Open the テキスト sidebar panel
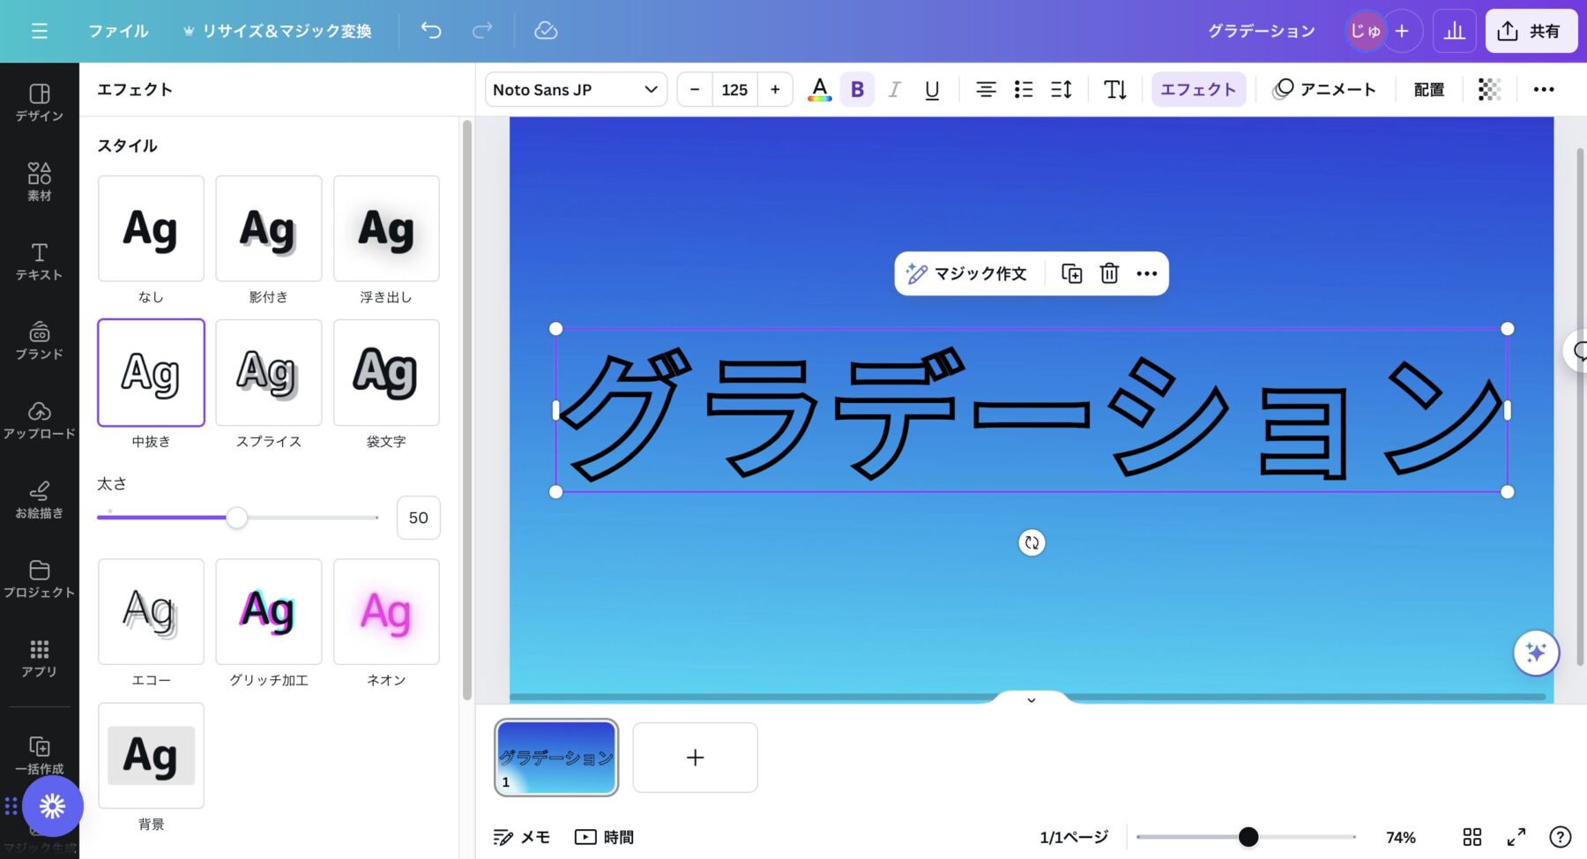Viewport: 1587px width, 859px height. (40, 261)
